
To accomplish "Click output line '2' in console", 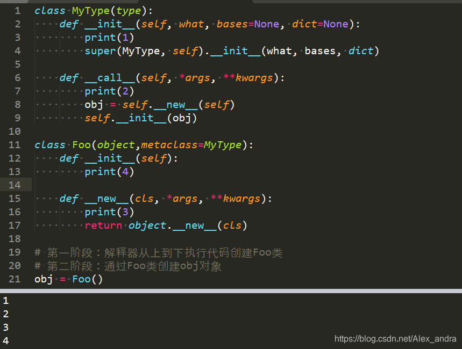I will (x=6, y=314).
